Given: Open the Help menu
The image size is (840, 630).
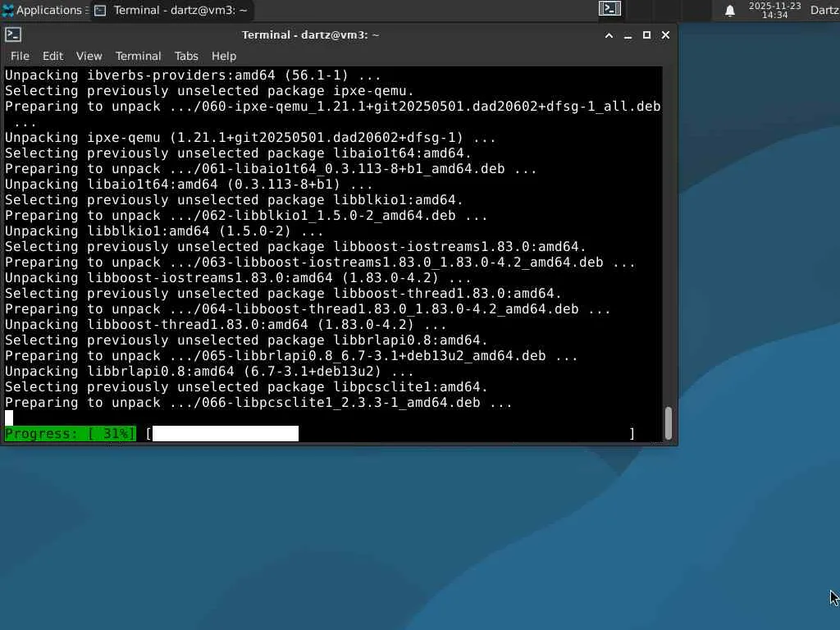Looking at the screenshot, I should tap(223, 56).
